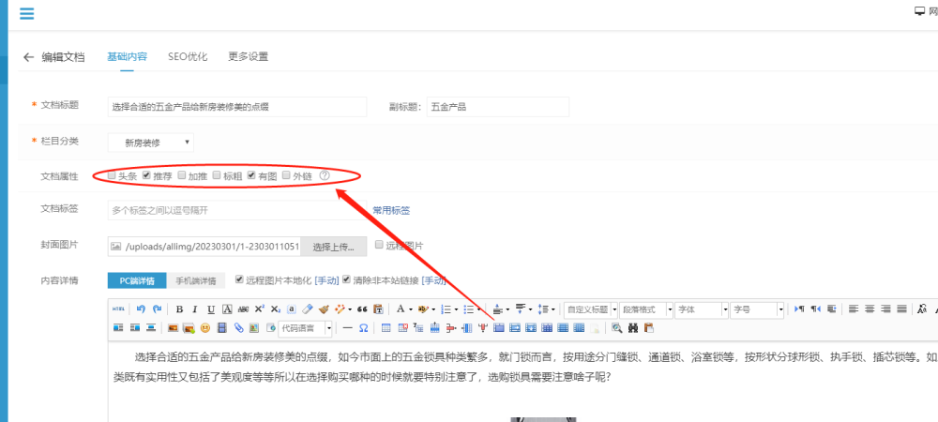Screen dimensions: 938x422
Task: Go back with the arrow beside 编辑文档
Action: point(28,57)
